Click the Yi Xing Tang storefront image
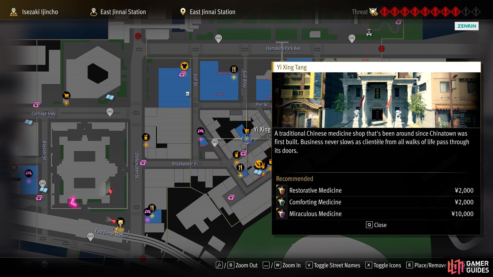Screen dimensions: 493x277 [376, 100]
